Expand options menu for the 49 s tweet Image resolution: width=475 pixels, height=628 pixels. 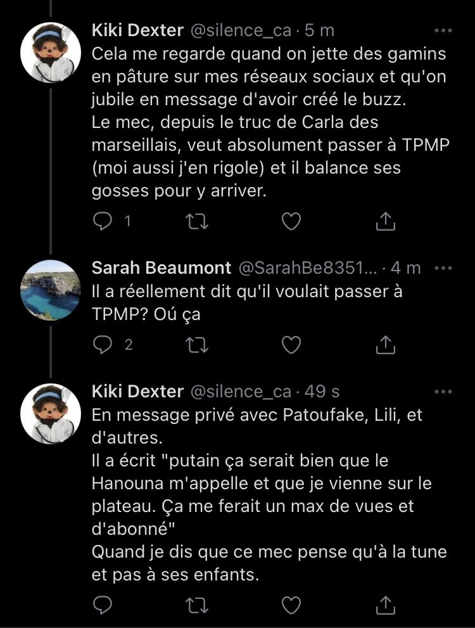click(443, 392)
